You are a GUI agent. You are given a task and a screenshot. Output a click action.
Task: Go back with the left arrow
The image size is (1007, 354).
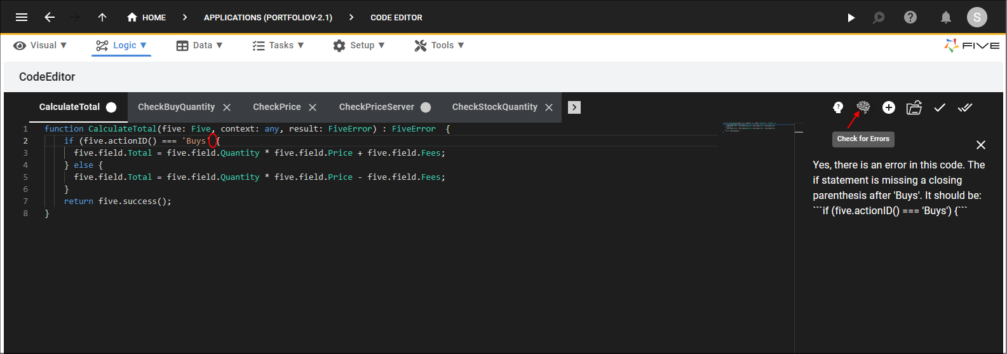50,17
